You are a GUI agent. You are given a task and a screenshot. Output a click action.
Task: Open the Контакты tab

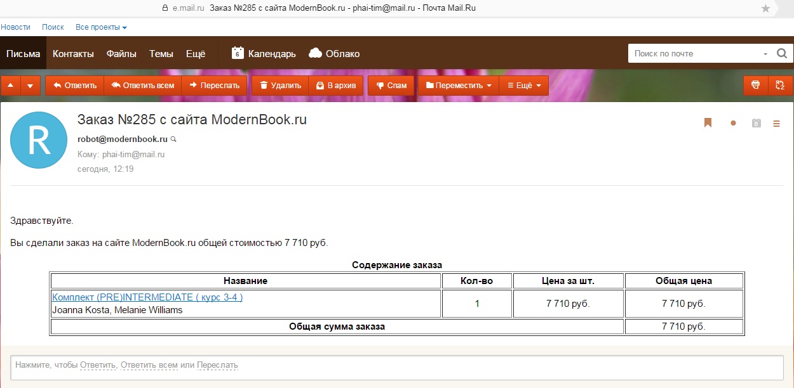point(73,54)
